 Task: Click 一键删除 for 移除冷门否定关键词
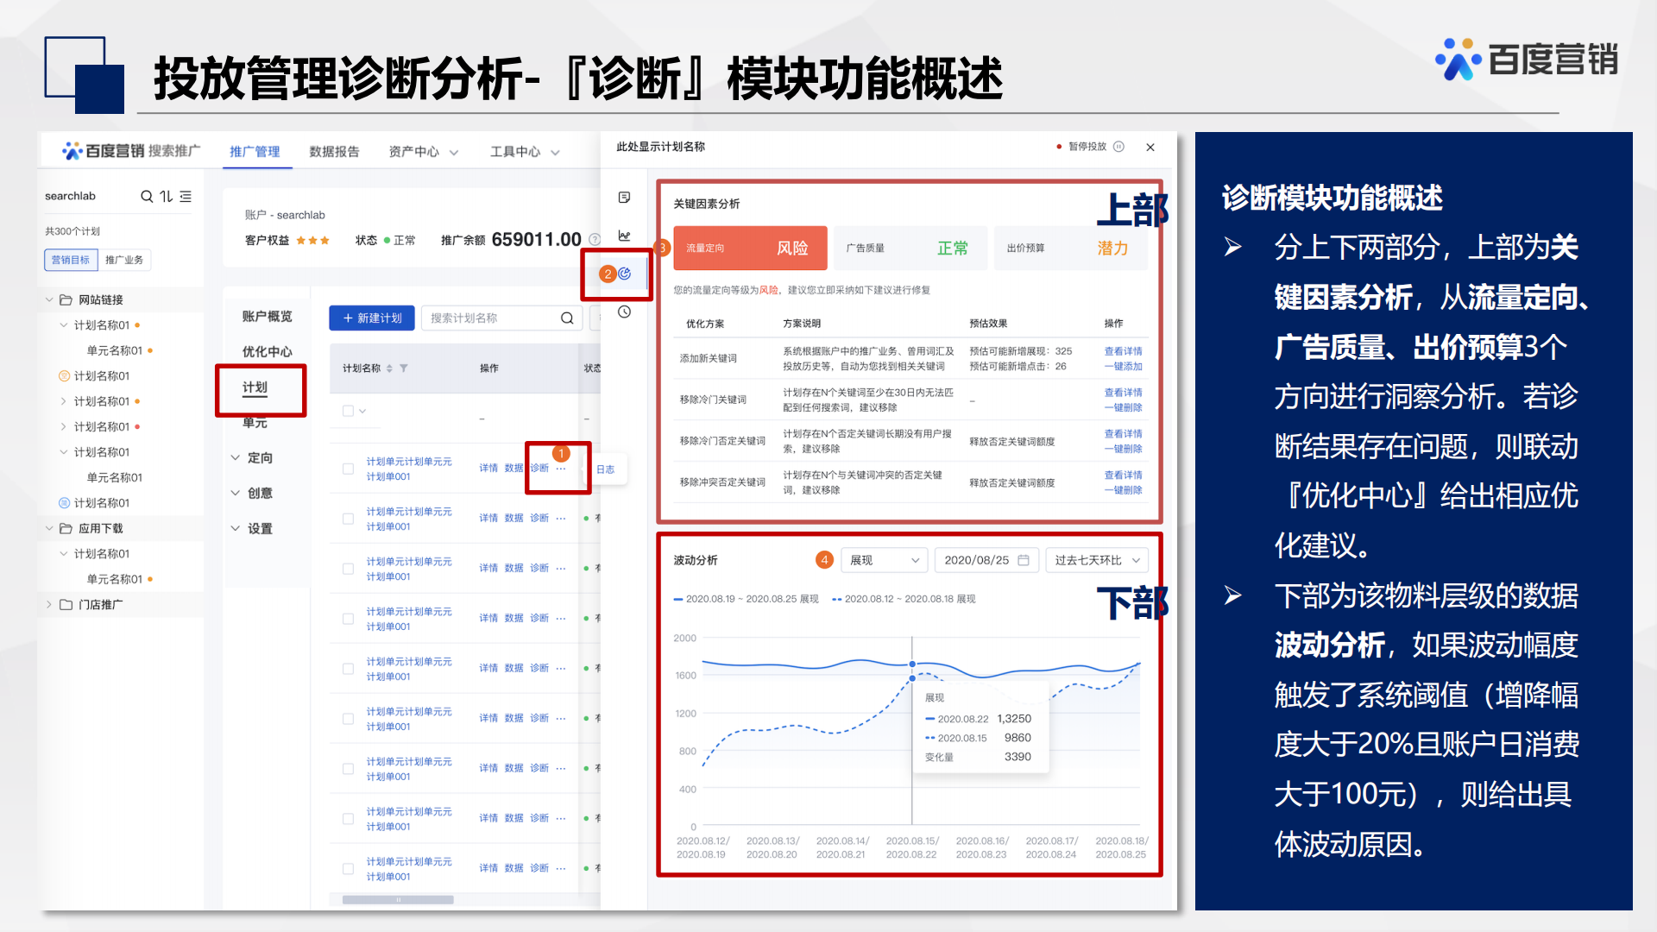[1123, 450]
